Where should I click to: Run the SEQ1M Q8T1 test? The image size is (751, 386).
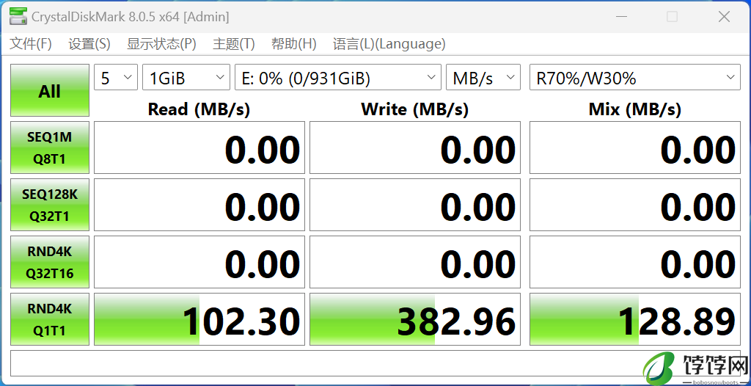click(50, 148)
